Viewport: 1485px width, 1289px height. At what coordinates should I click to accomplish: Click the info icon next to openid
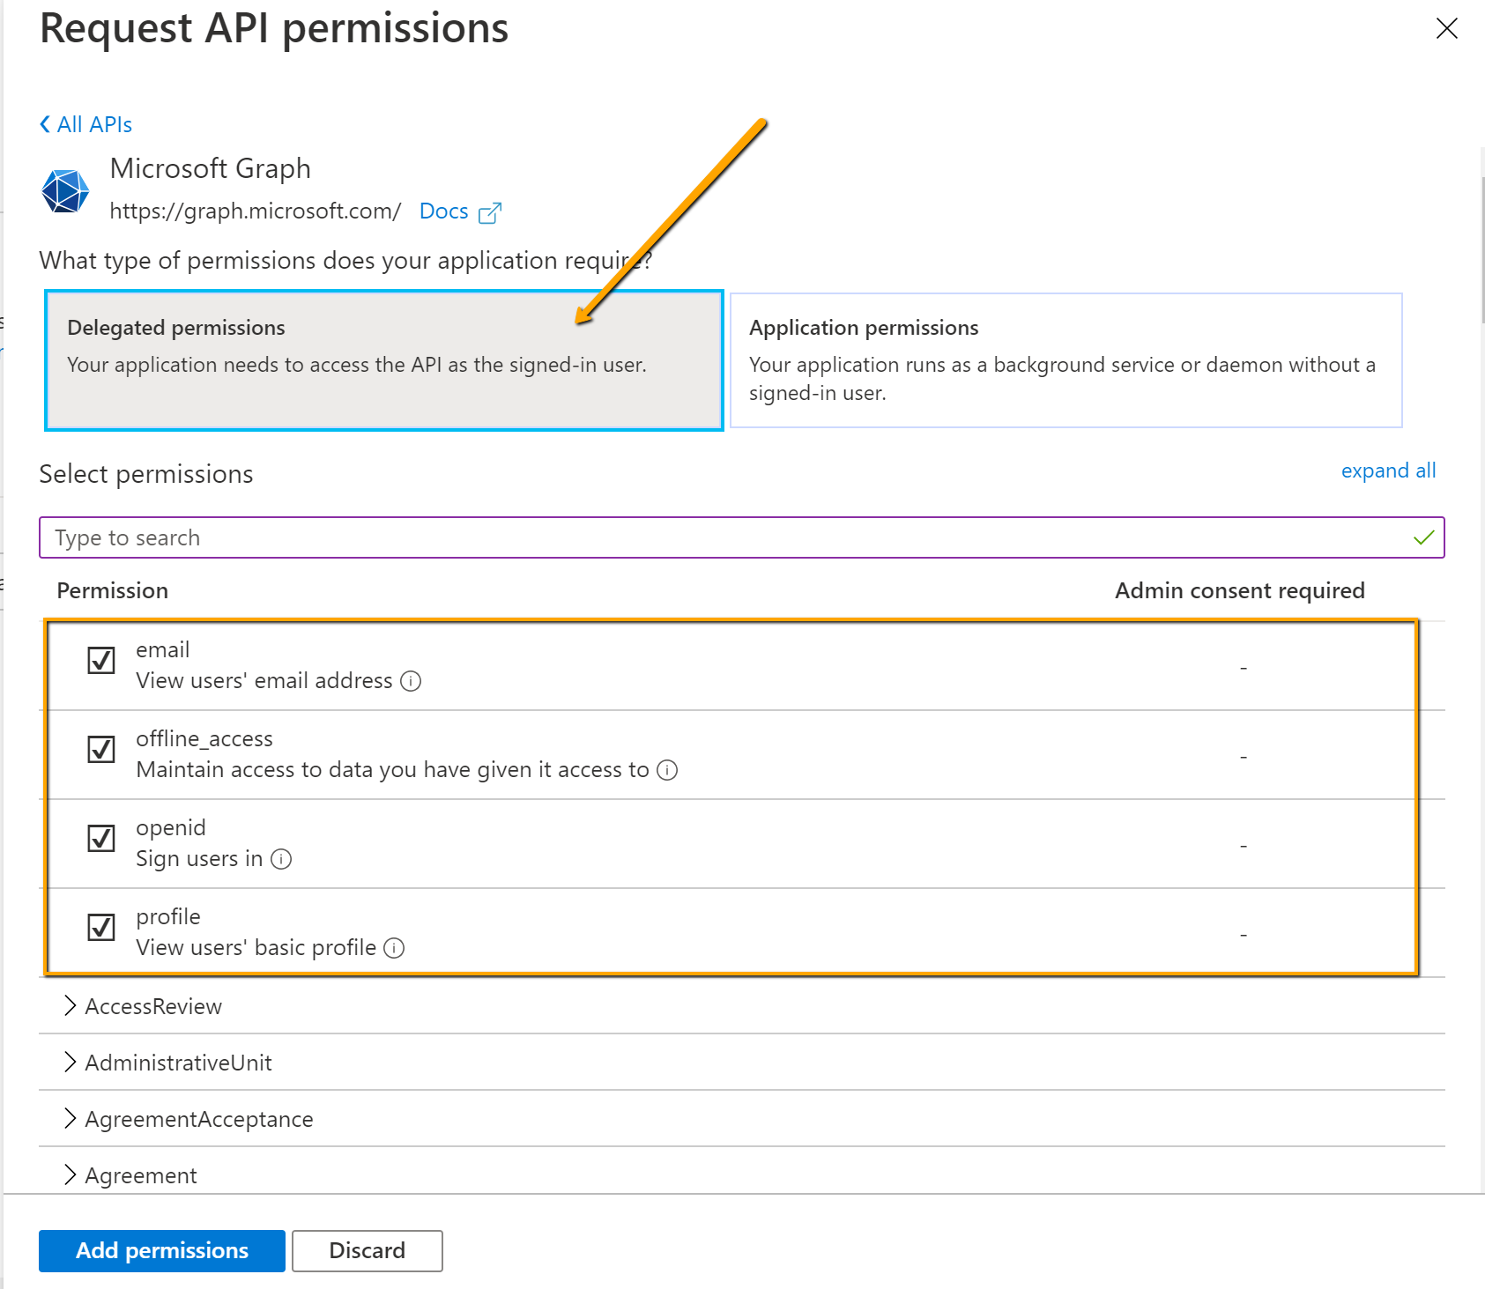(281, 859)
